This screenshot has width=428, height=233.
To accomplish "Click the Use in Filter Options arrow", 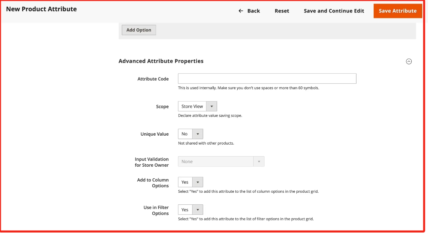I will (198, 210).
